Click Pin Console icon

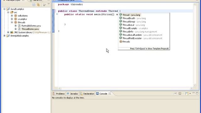click(175, 94)
